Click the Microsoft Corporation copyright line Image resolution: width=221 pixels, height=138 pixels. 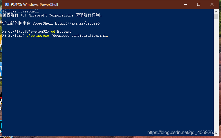tap(52, 15)
